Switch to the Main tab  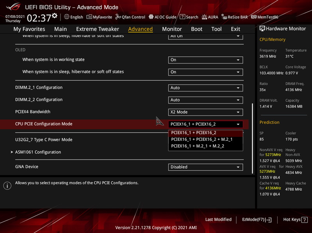[61, 29]
